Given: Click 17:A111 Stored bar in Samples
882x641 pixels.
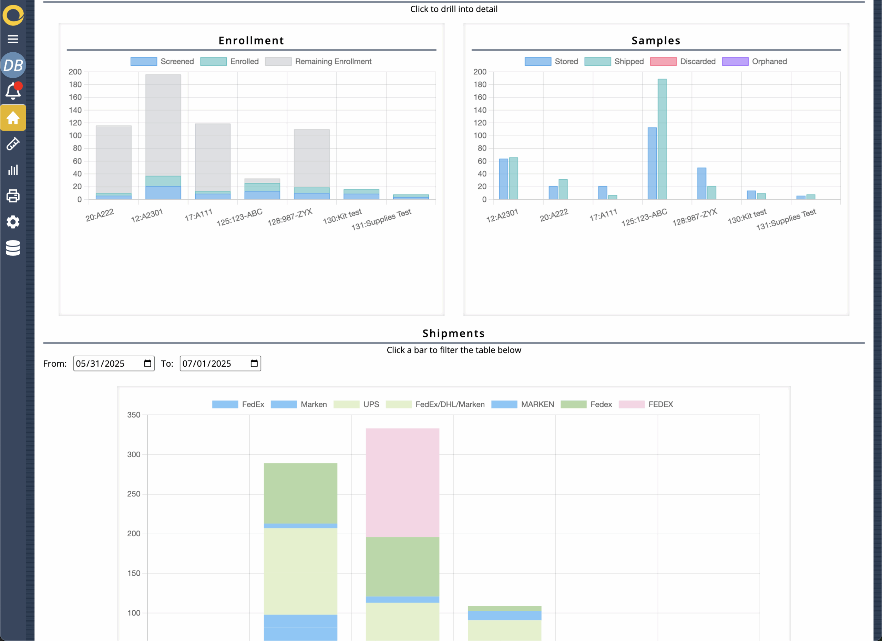Looking at the screenshot, I should (x=602, y=193).
